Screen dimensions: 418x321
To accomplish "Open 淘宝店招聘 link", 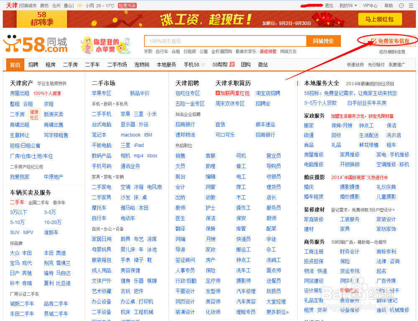I will click(x=268, y=93).
